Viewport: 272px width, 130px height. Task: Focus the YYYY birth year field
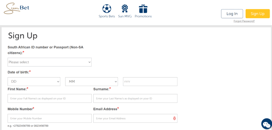[x=150, y=82]
